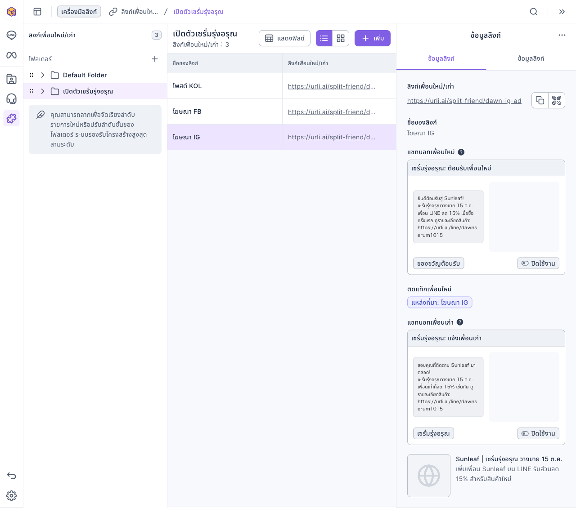Screen dimensions: 576x508
Task: Click the purple เพิ่ม button
Action: (373, 38)
